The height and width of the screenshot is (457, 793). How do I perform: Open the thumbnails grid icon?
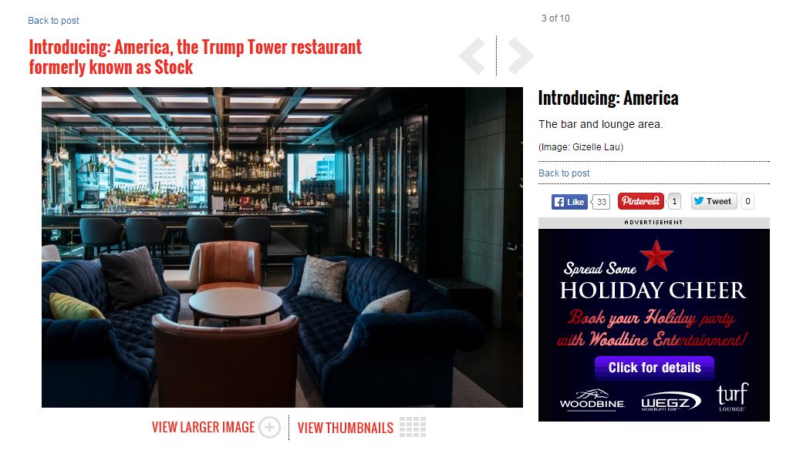tap(413, 427)
